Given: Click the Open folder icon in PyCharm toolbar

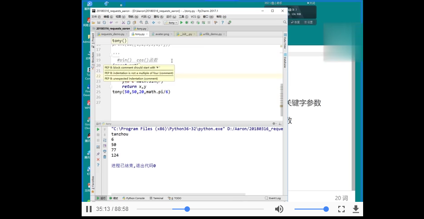Looking at the screenshot, I should point(93,23).
